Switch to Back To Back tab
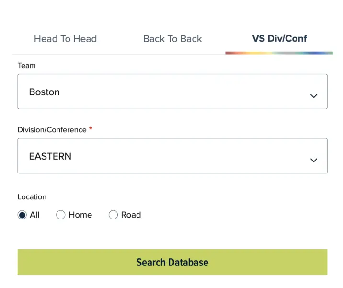This screenshot has width=343, height=288. tap(172, 39)
